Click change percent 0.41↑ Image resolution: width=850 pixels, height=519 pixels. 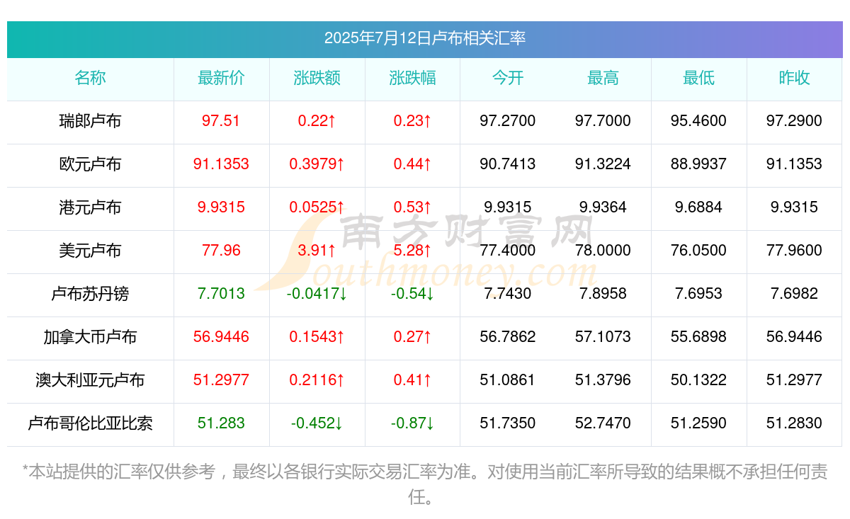[x=412, y=380]
